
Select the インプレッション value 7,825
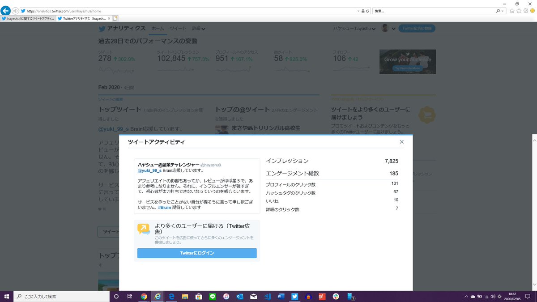click(x=391, y=161)
